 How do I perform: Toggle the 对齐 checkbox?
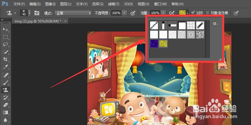[193, 13]
